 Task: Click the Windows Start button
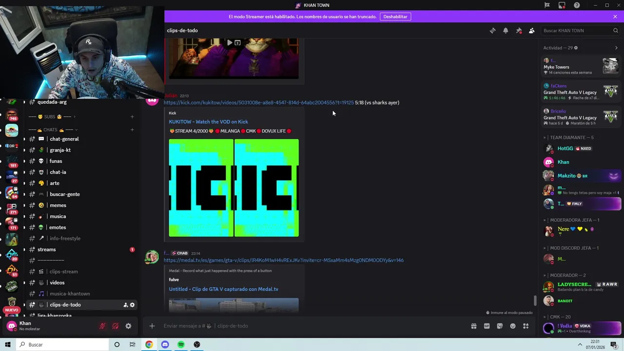[8, 345]
